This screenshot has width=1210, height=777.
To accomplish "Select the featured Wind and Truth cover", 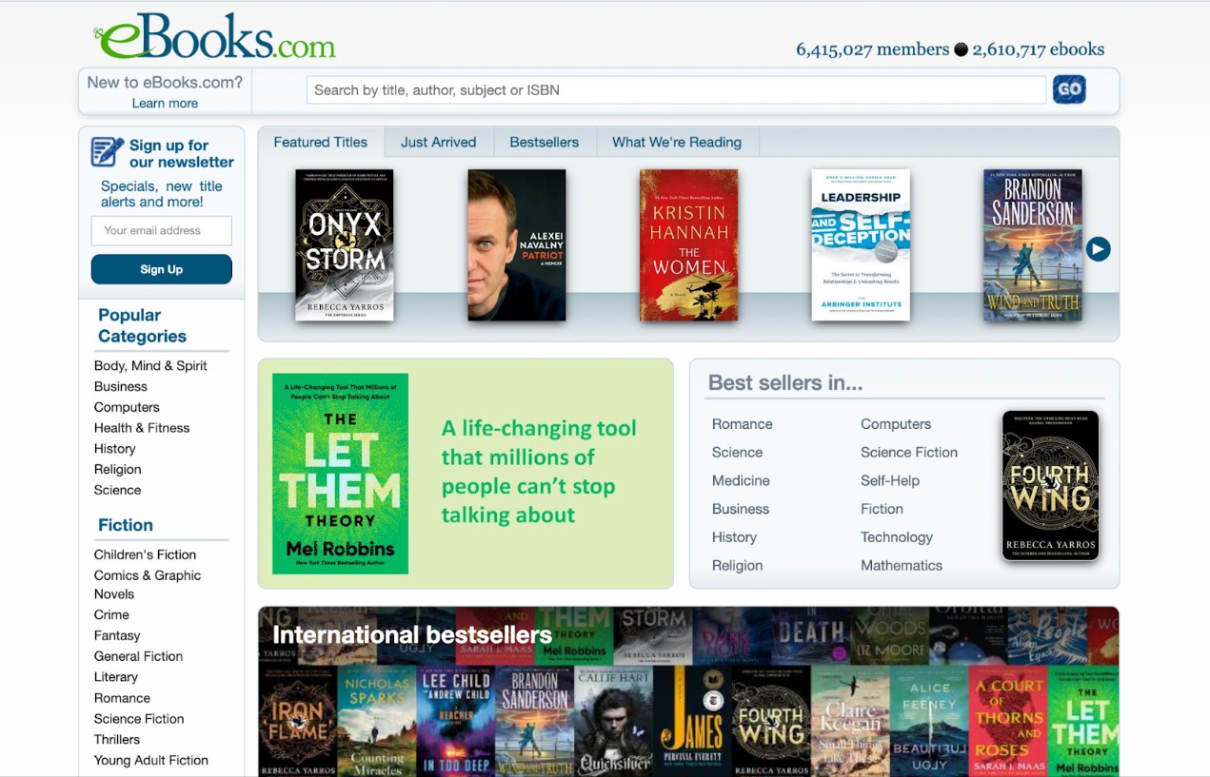I will [x=1033, y=245].
